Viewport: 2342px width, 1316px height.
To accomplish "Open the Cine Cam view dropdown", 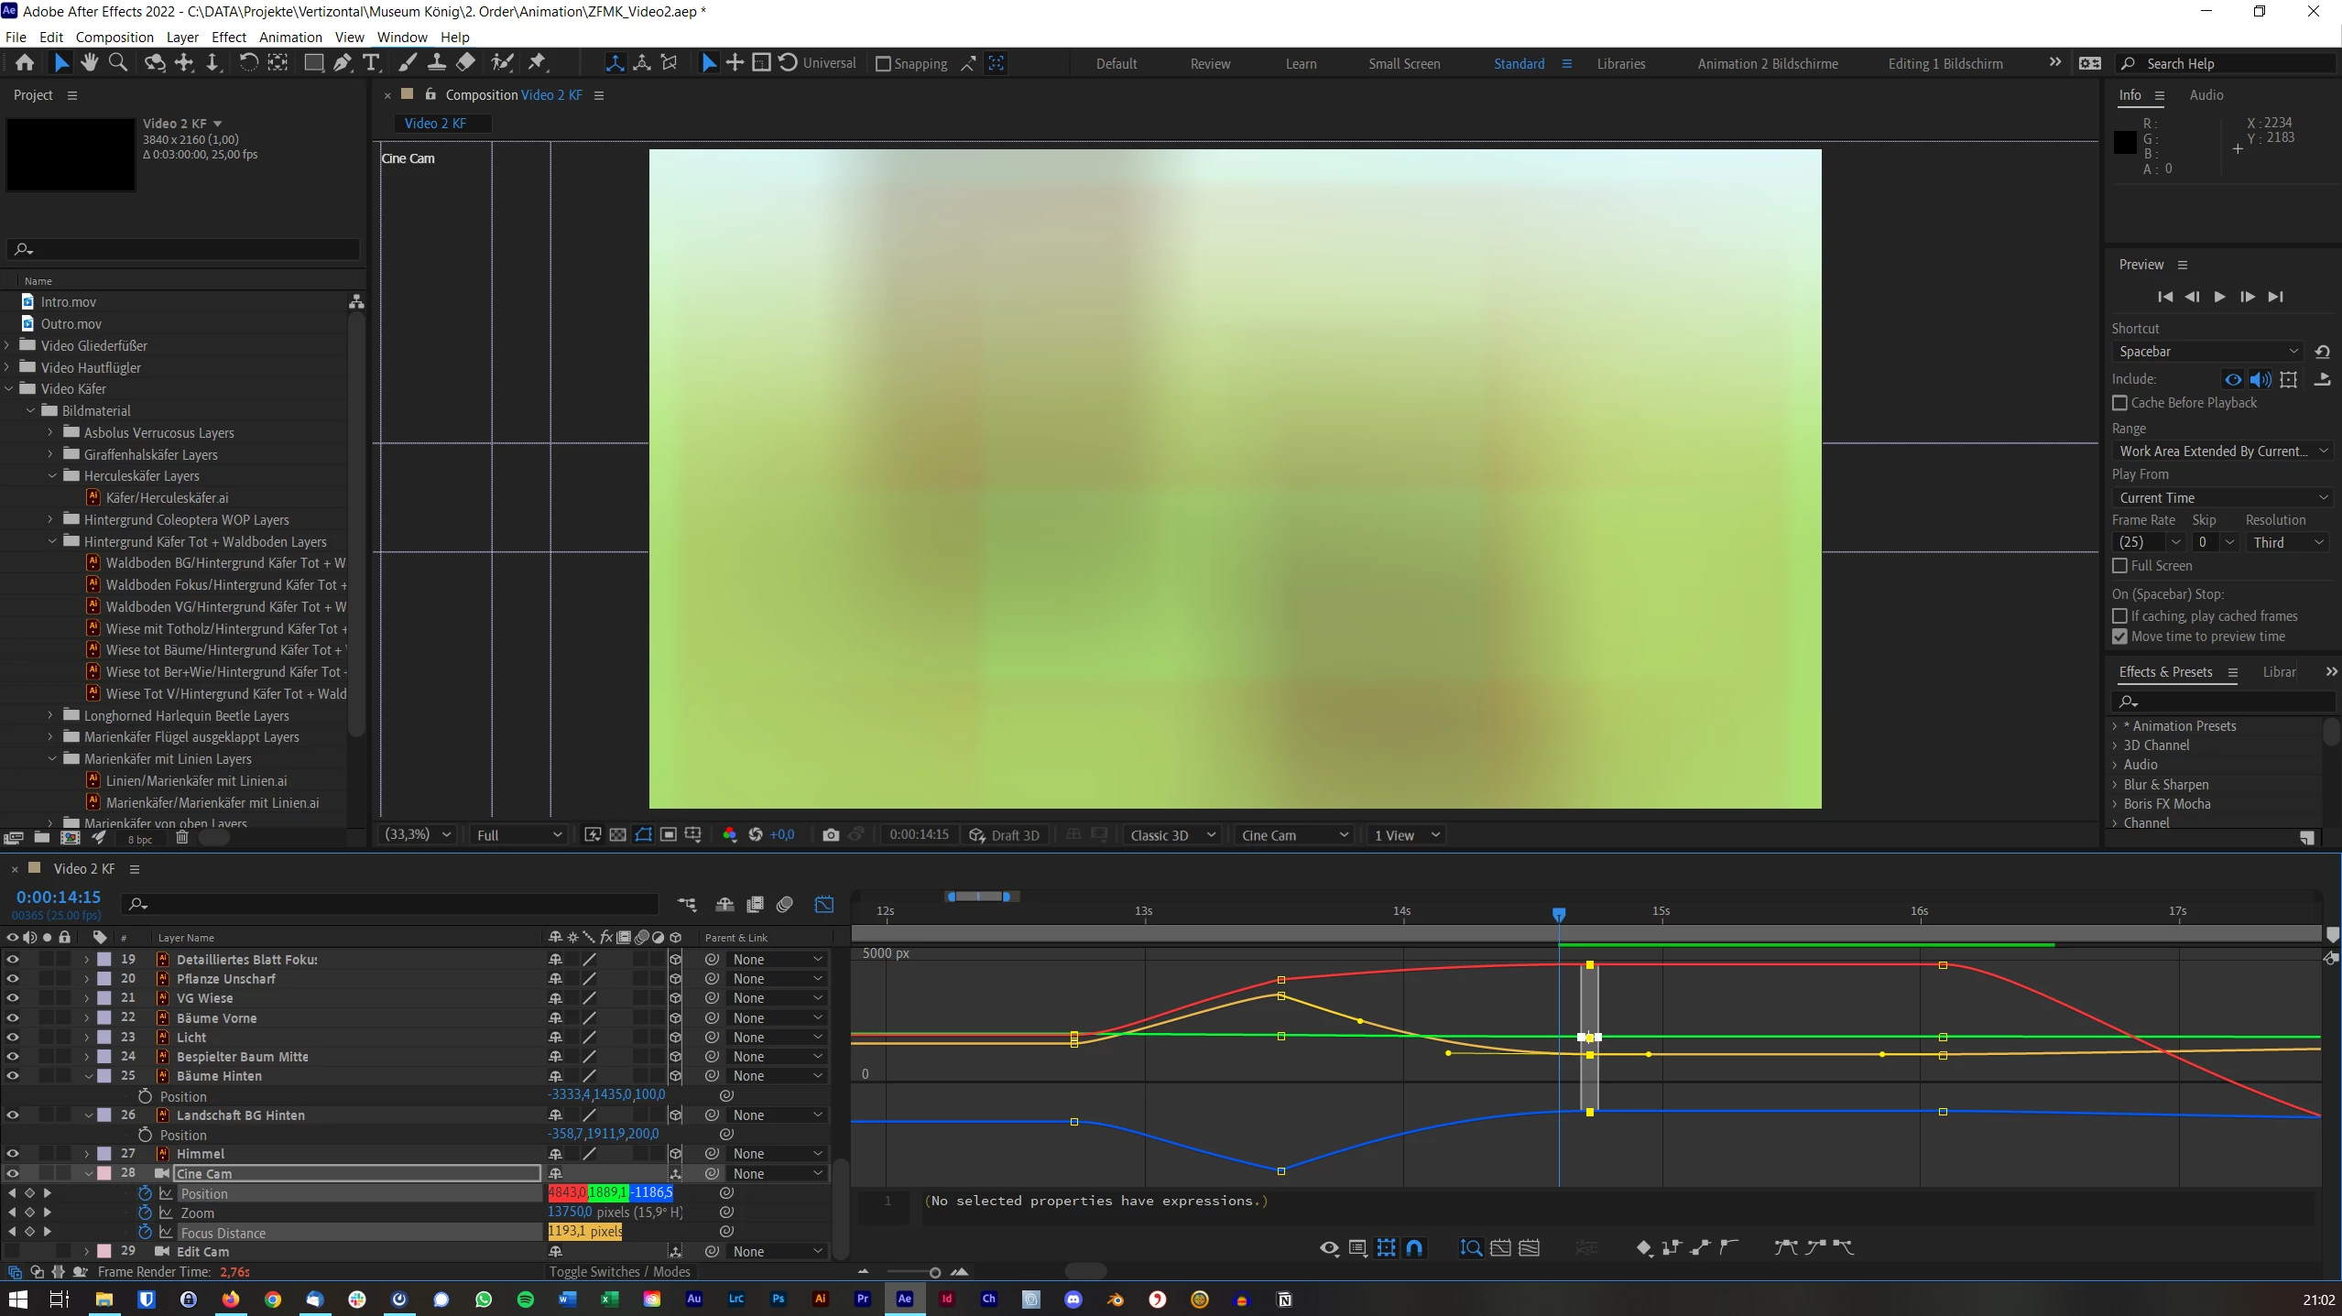I will point(1293,835).
